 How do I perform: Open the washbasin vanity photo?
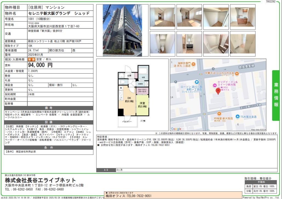point(189,44)
